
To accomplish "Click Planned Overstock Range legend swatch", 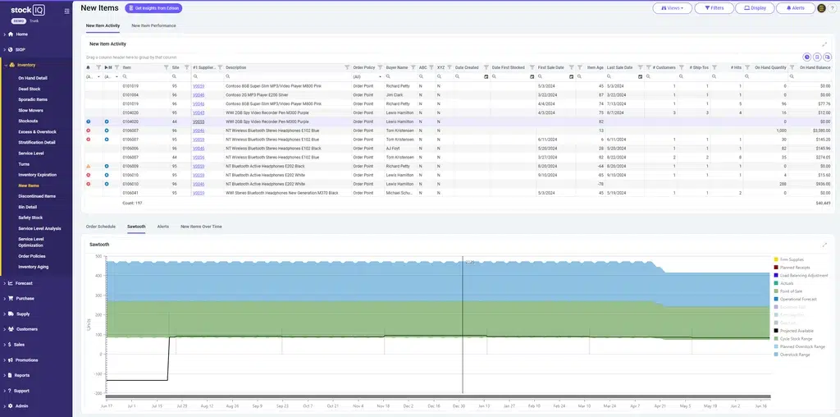I will click(776, 346).
